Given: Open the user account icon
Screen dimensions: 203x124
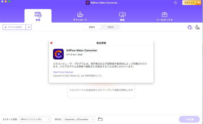Looking at the screenshot, I should tap(175, 3).
